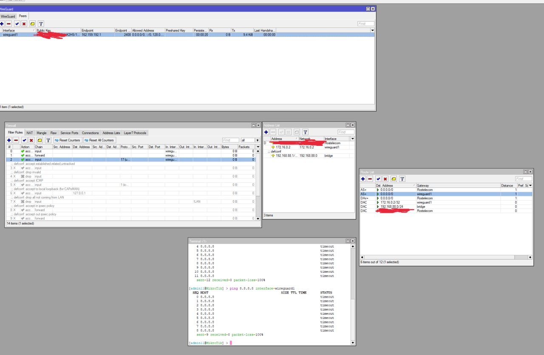Sort WireGuard peers by Endpoint column header
This screenshot has width=544, height=355.
click(97, 31)
